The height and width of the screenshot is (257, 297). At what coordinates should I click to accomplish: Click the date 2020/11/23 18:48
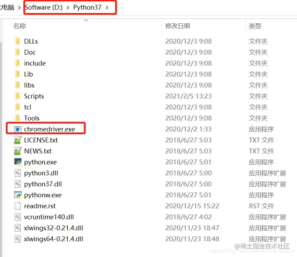pos(192,239)
